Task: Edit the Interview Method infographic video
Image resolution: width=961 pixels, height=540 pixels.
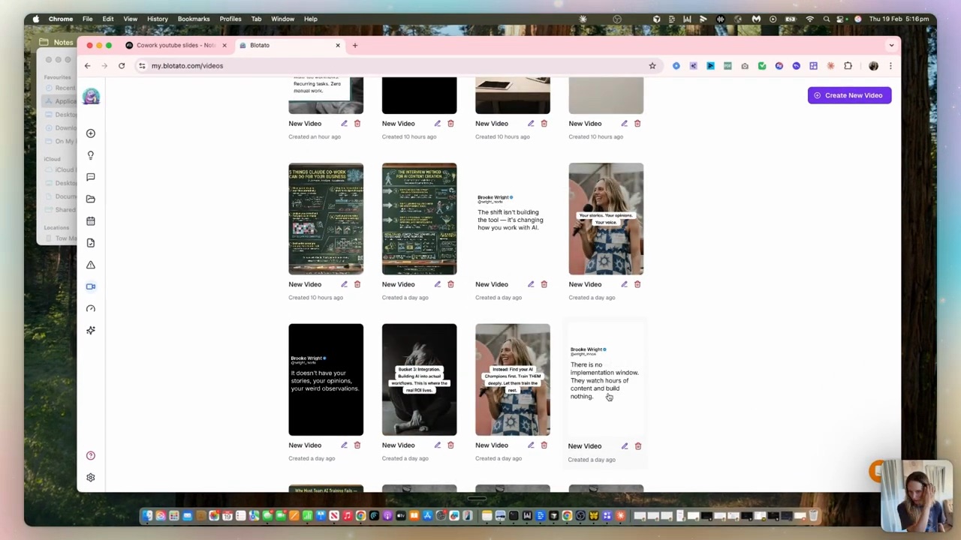Action: 438,284
